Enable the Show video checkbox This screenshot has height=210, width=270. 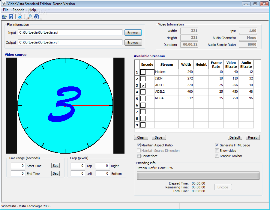coord(217,151)
